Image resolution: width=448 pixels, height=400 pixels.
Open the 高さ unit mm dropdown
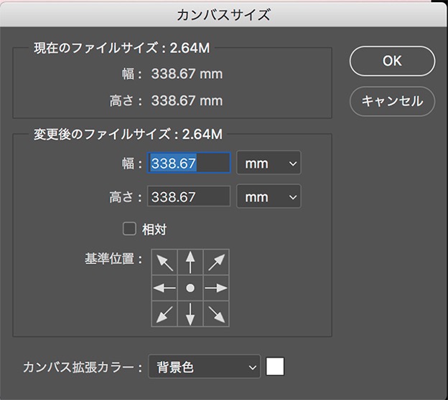(269, 196)
